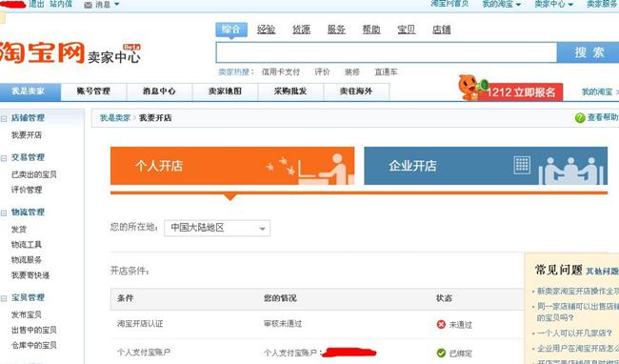The height and width of the screenshot is (364, 619).
Task: Choose the 企业开店 option
Action: click(486, 166)
